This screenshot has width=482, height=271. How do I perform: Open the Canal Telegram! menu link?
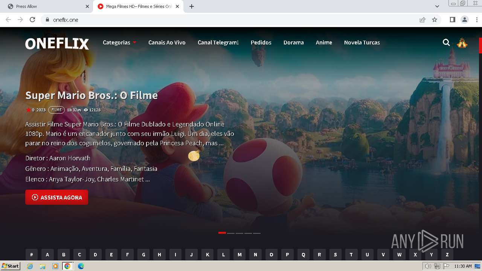(x=218, y=43)
